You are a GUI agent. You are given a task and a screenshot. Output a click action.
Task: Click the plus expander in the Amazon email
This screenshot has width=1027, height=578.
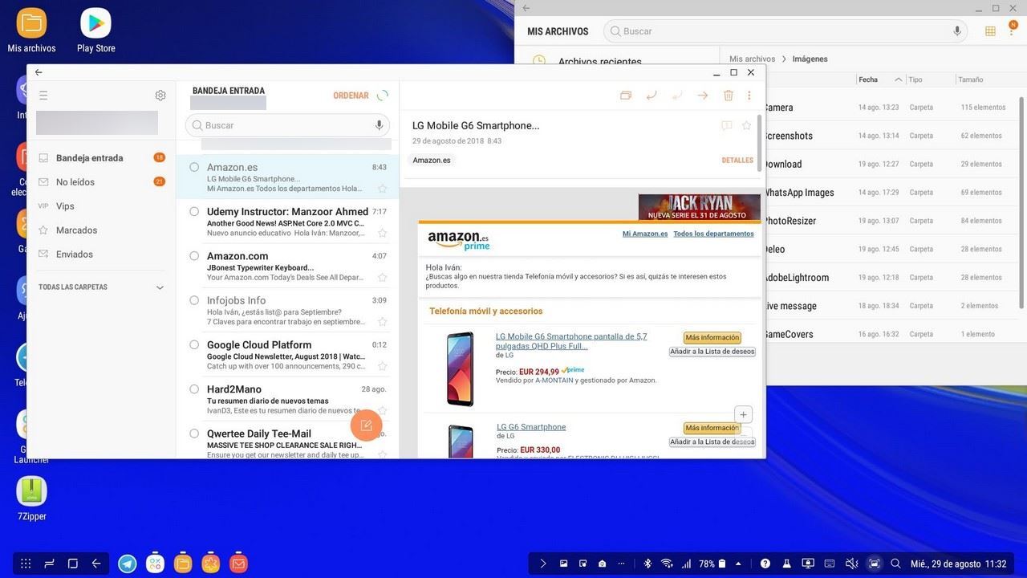[744, 415]
